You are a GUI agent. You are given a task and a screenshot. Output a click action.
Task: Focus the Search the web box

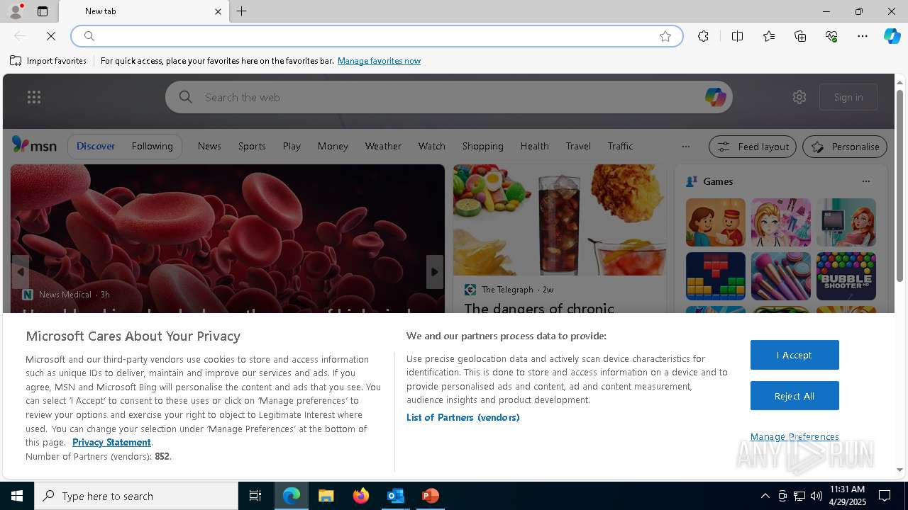448,97
